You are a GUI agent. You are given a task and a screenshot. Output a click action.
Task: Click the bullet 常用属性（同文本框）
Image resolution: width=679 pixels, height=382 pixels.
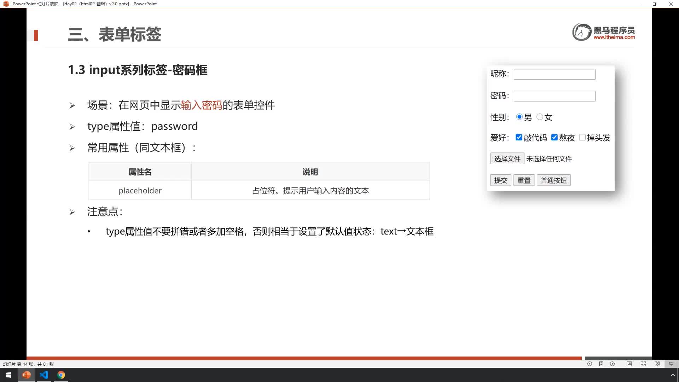141,147
